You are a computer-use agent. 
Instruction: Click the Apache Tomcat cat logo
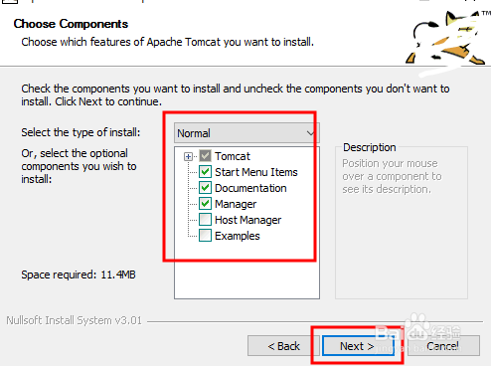pos(447,38)
